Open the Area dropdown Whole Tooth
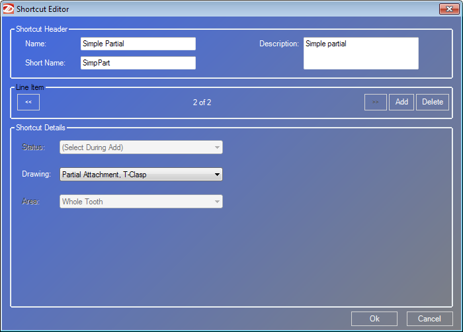 point(141,202)
